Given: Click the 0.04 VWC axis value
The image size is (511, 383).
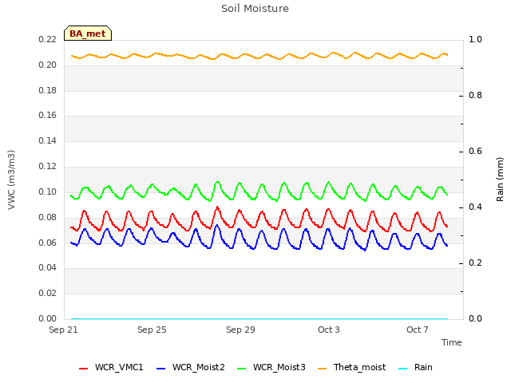Looking at the screenshot, I should pos(48,268).
